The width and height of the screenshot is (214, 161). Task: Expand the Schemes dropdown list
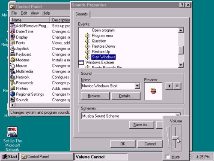[178, 115]
